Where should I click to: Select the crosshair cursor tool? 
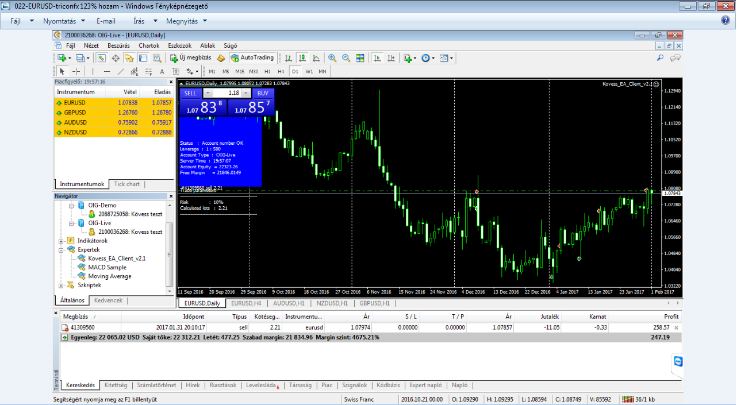pyautogui.click(x=76, y=72)
